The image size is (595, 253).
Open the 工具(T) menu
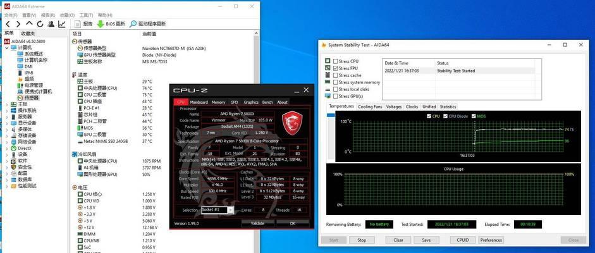point(86,15)
